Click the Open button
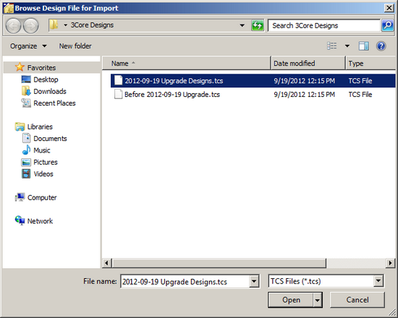Image resolution: width=398 pixels, height=318 pixels. click(291, 300)
